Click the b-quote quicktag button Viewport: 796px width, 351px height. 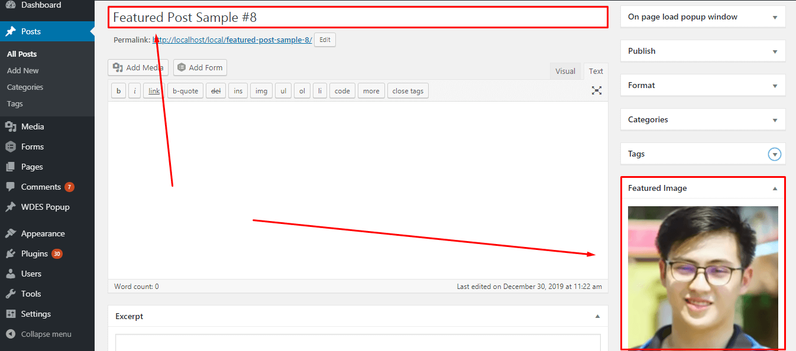pos(186,90)
